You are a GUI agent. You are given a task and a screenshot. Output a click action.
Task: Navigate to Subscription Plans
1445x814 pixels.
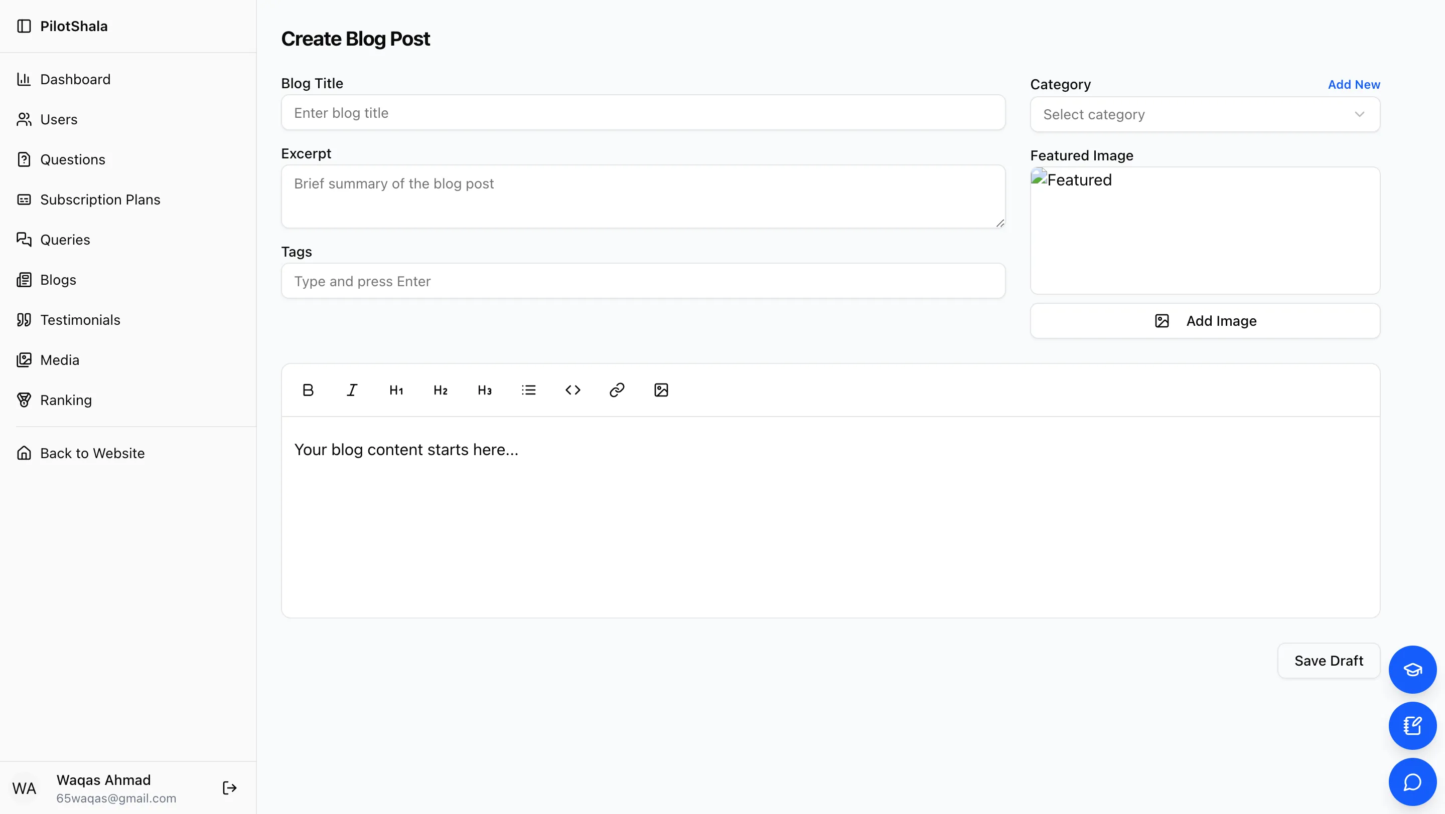100,199
